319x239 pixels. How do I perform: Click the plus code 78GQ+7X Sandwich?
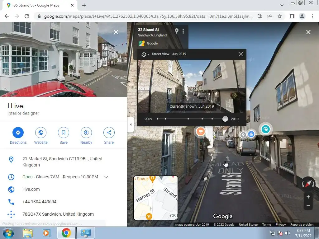tap(58, 214)
